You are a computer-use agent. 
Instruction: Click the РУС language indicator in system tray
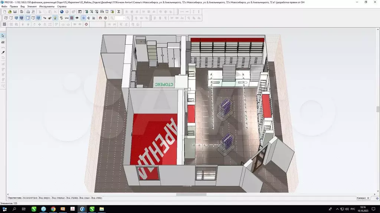pos(353,209)
